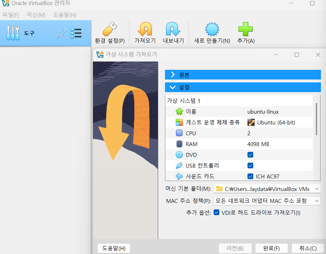
Task: Uncheck the USB 컨트롤러 checkbox
Action: pyautogui.click(x=250, y=165)
